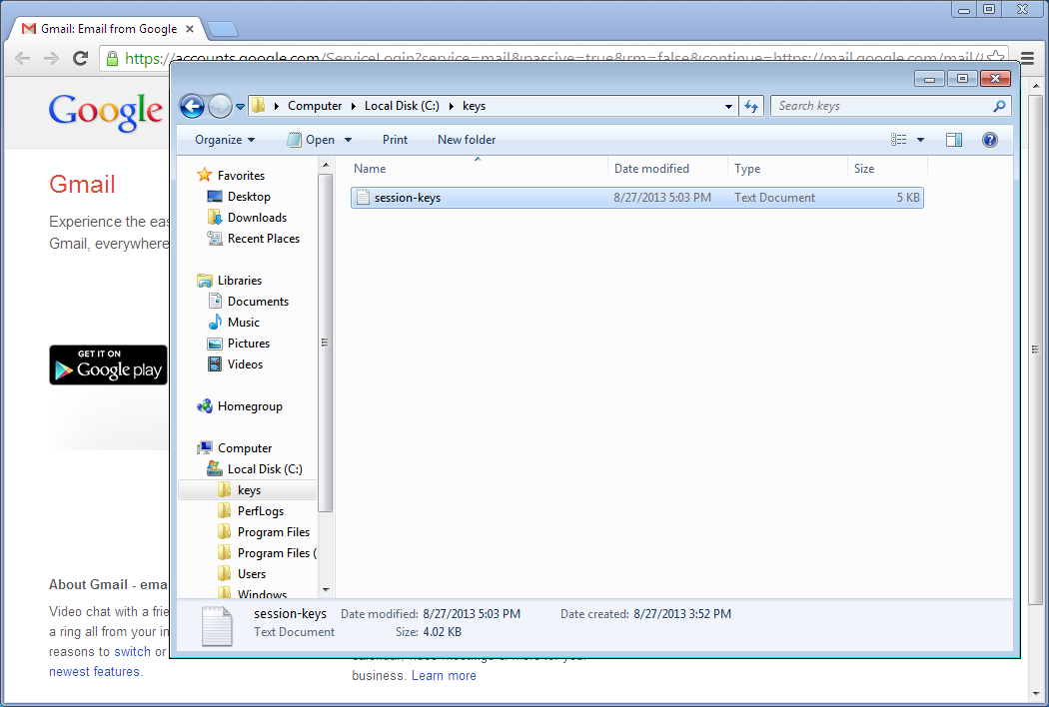Screen dimensions: 1049x707
Task: Open the address bar history dropdown arrow
Action: pos(728,107)
